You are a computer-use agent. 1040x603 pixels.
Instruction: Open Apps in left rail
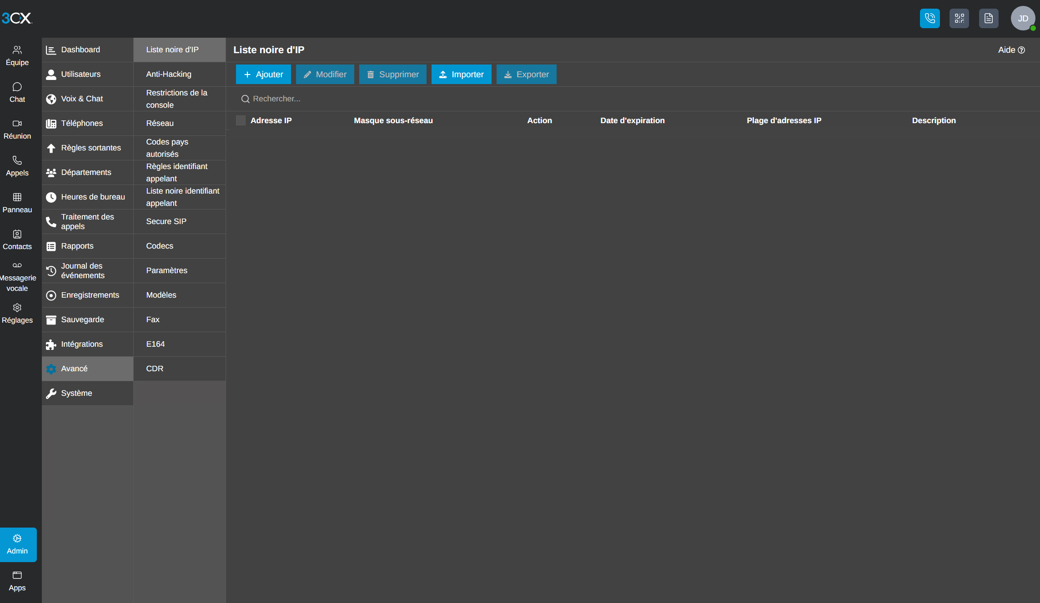[x=17, y=581]
